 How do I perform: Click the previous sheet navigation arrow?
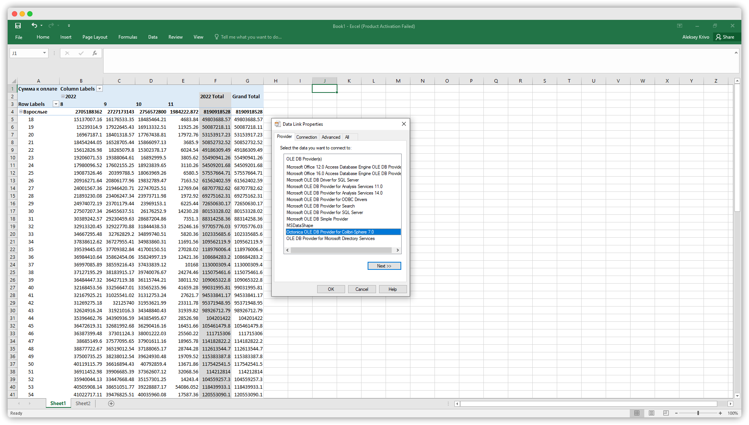[19, 404]
